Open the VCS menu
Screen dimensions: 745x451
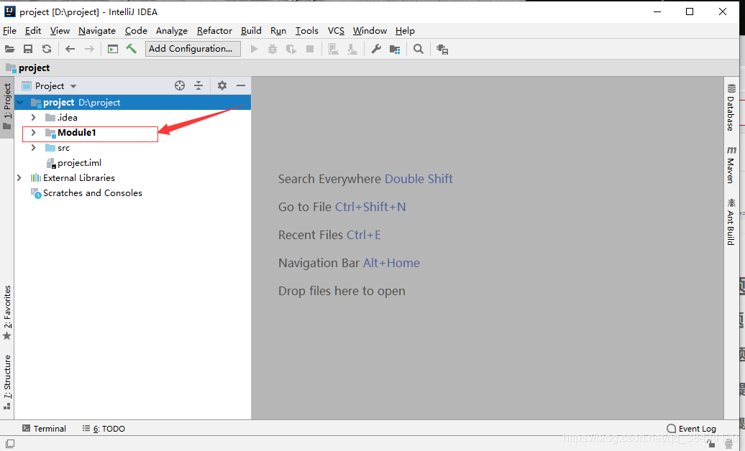[336, 30]
